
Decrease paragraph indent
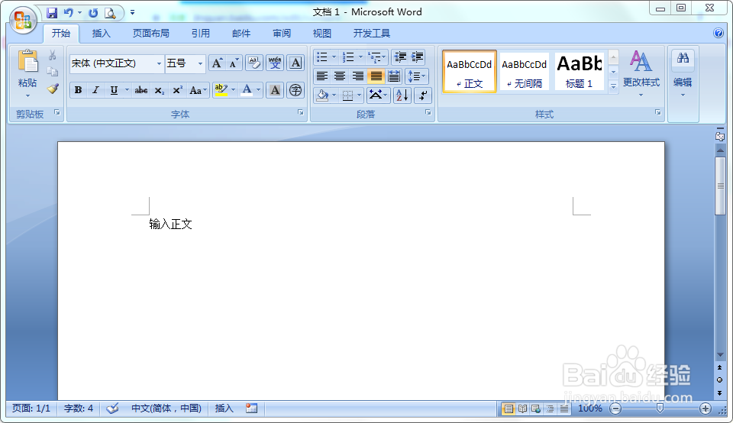click(x=400, y=57)
